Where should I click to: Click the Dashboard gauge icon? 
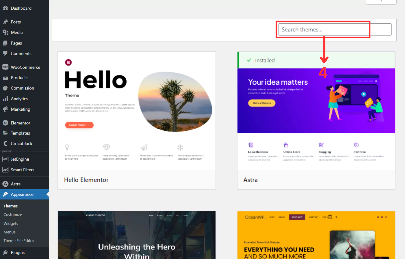pos(5,8)
